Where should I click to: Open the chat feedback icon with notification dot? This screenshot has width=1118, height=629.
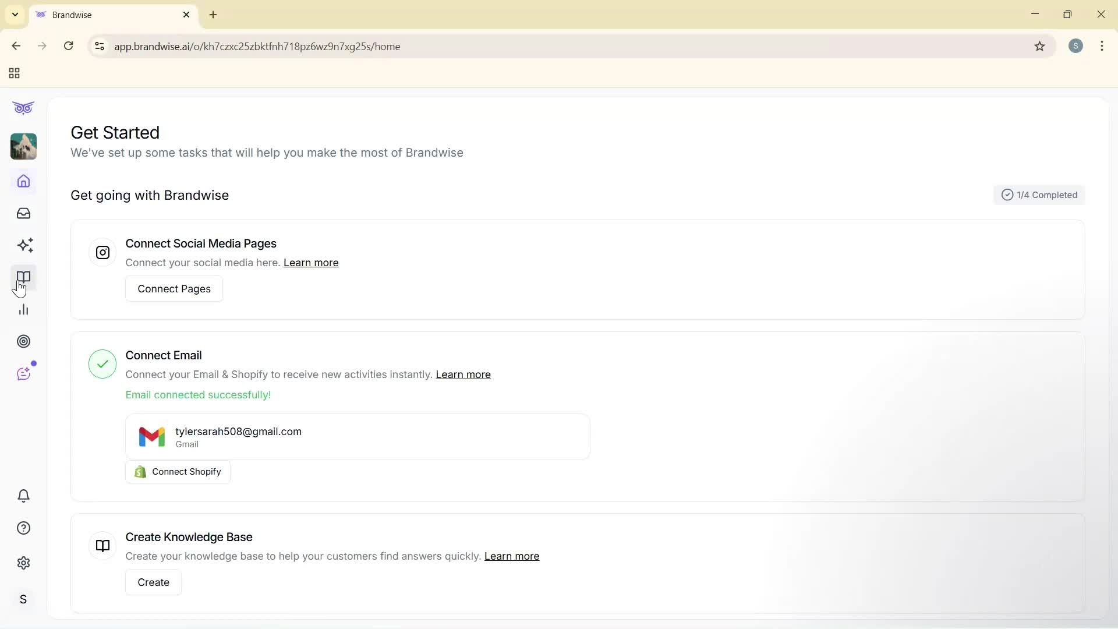24,373
